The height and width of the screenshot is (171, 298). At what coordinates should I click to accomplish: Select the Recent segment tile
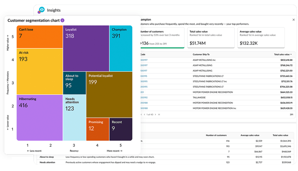tap(121, 129)
